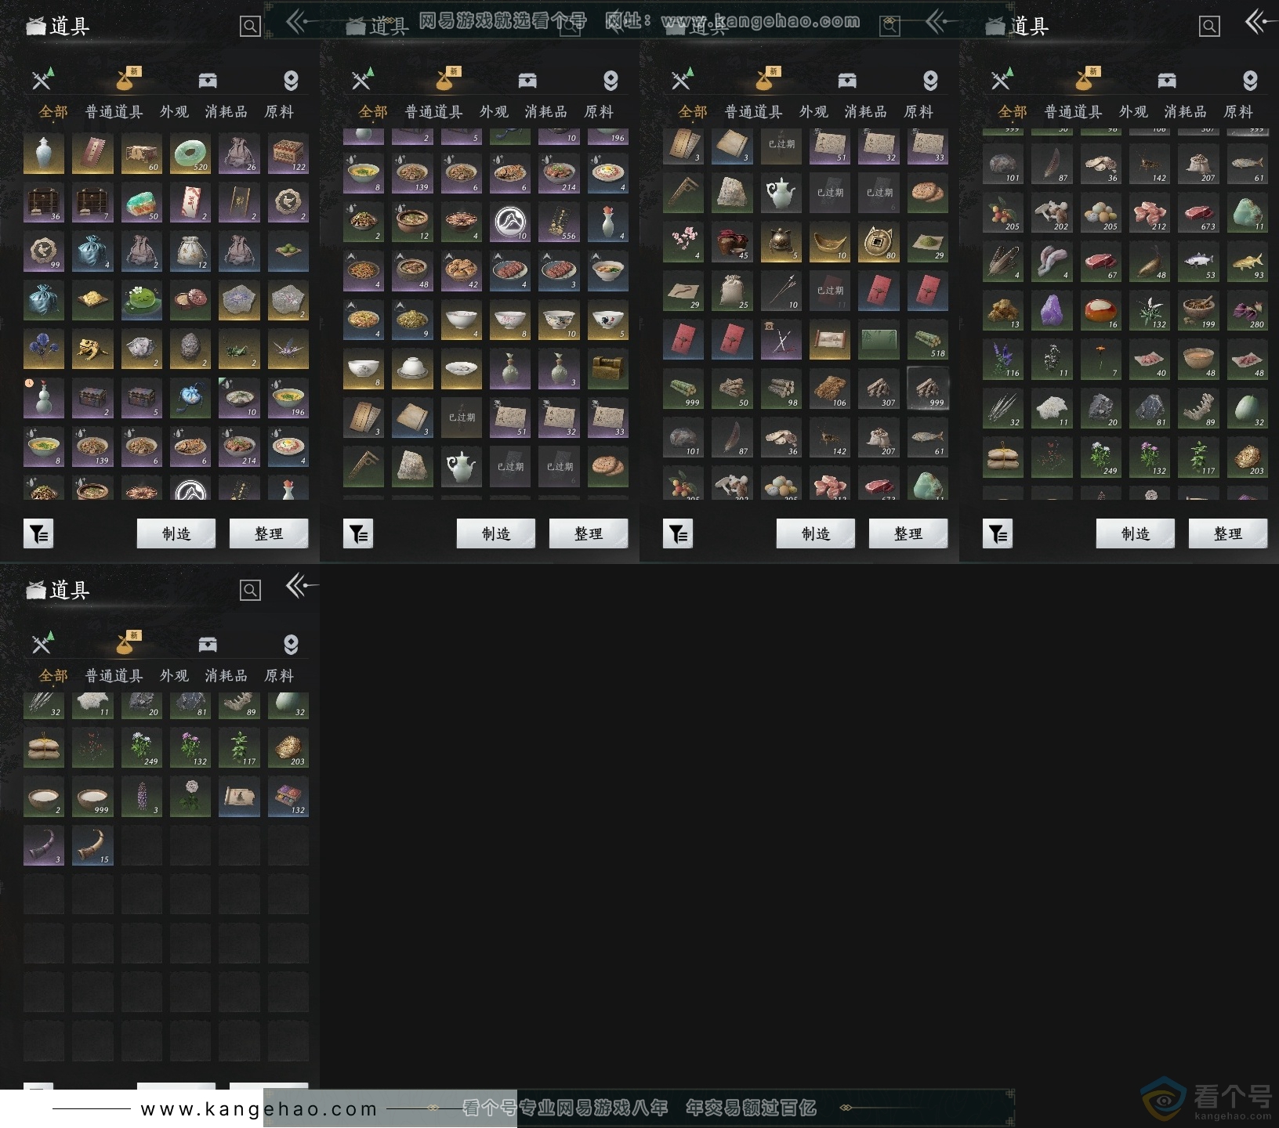The image size is (1279, 1128).
Task: Select bamboo stack of 518 in third panel
Action: point(928,340)
